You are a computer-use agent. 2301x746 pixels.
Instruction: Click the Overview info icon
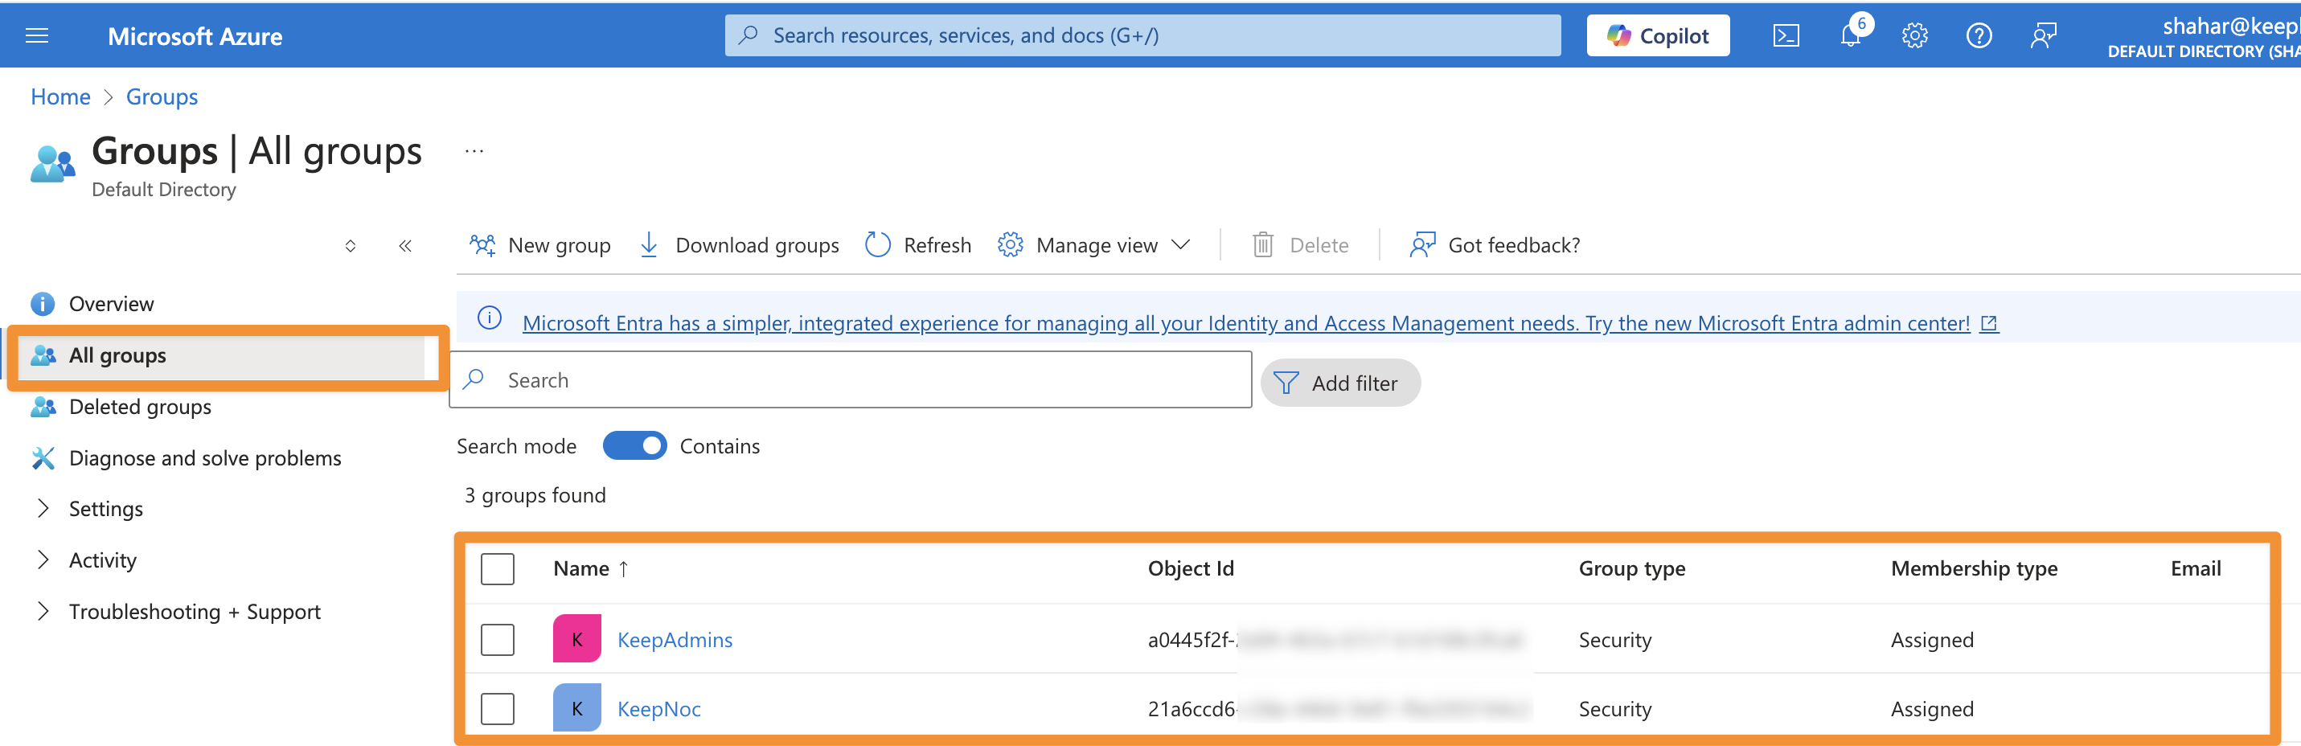tap(42, 304)
